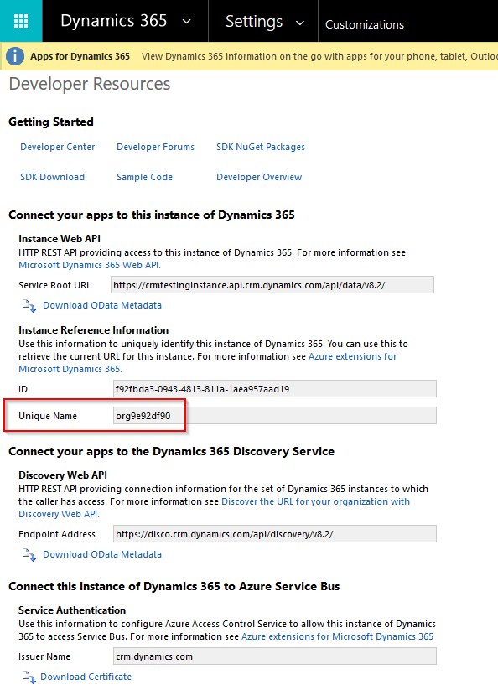Expand the Settings dropdown chevron
Viewport: 498px width, 690px height.
coord(300,23)
